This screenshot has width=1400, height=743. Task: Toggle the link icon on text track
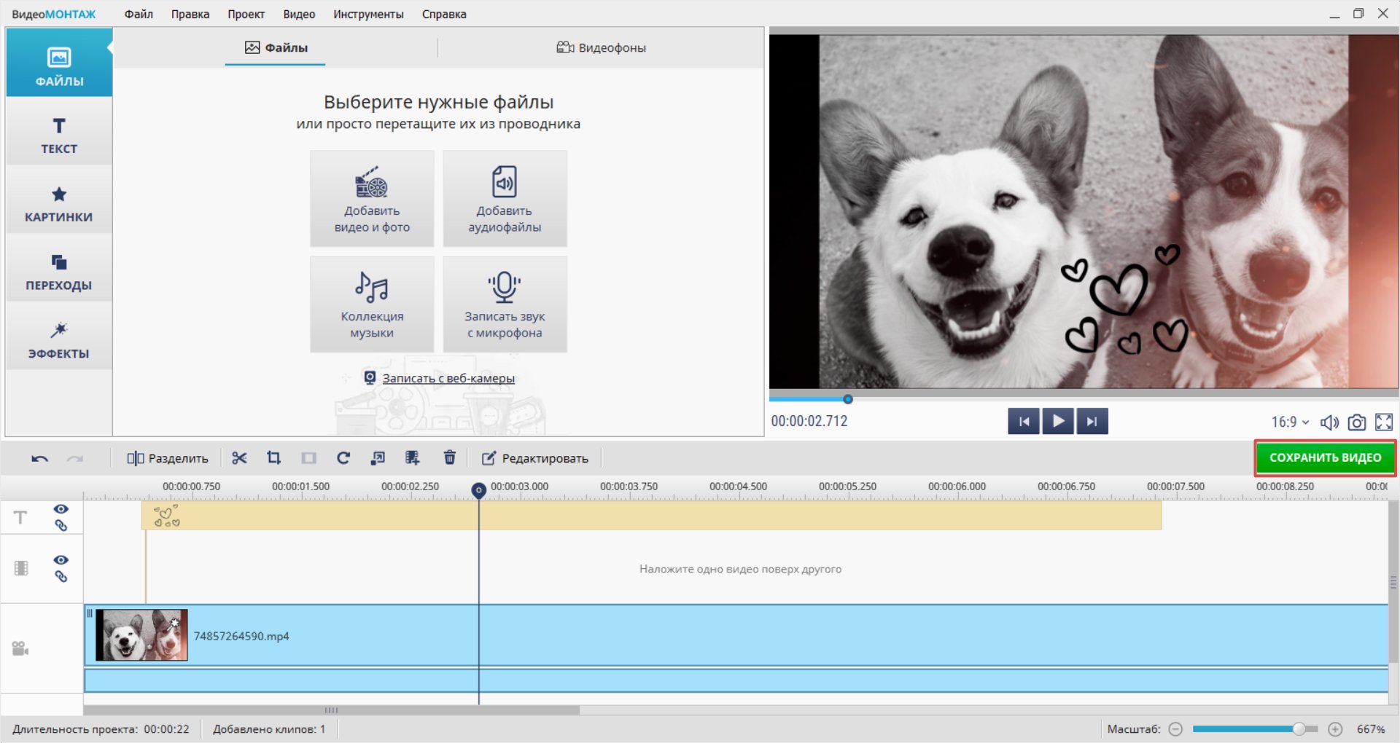(61, 525)
